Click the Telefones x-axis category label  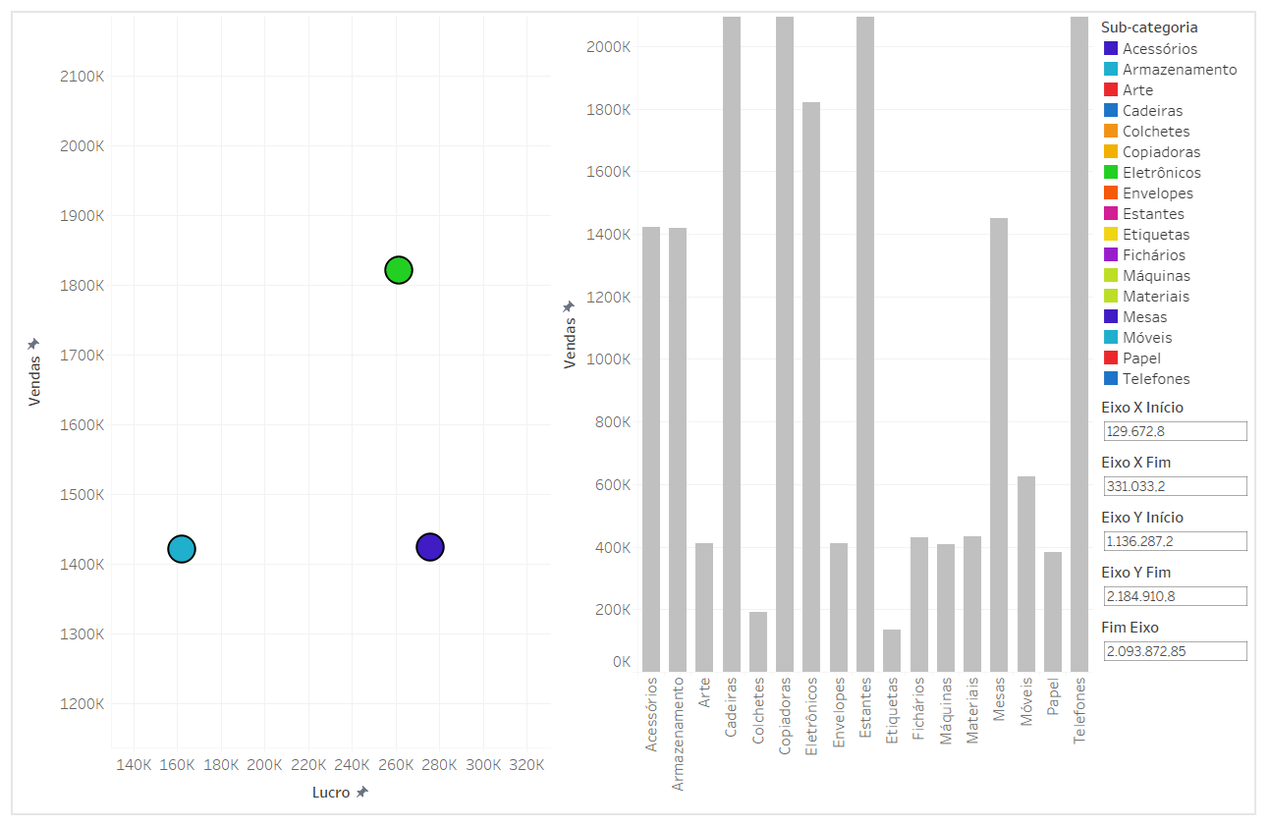[1079, 709]
